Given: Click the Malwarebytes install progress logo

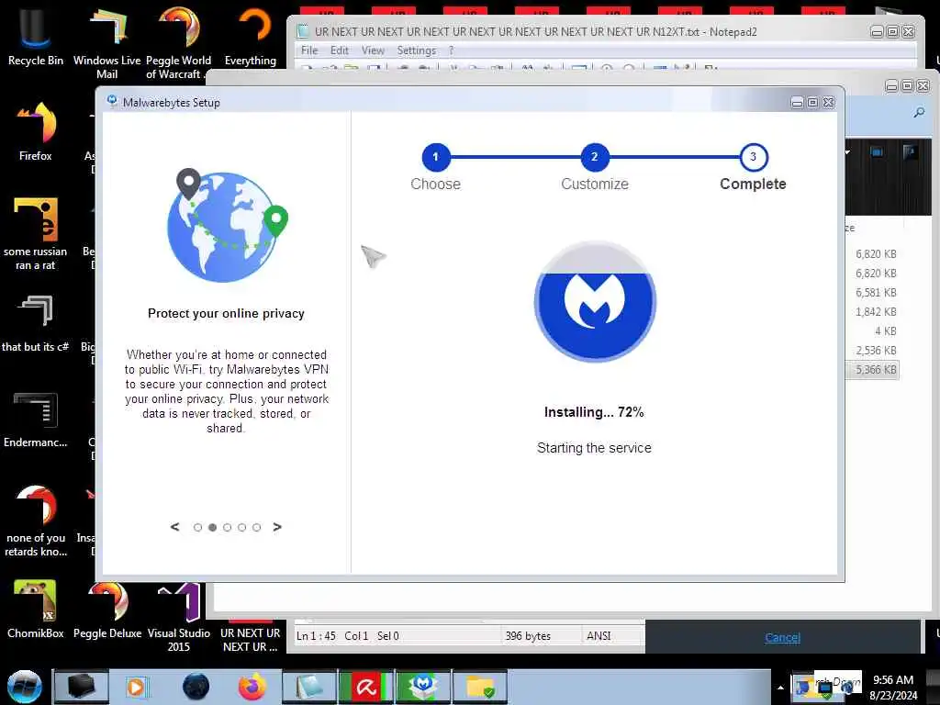Looking at the screenshot, I should (595, 301).
